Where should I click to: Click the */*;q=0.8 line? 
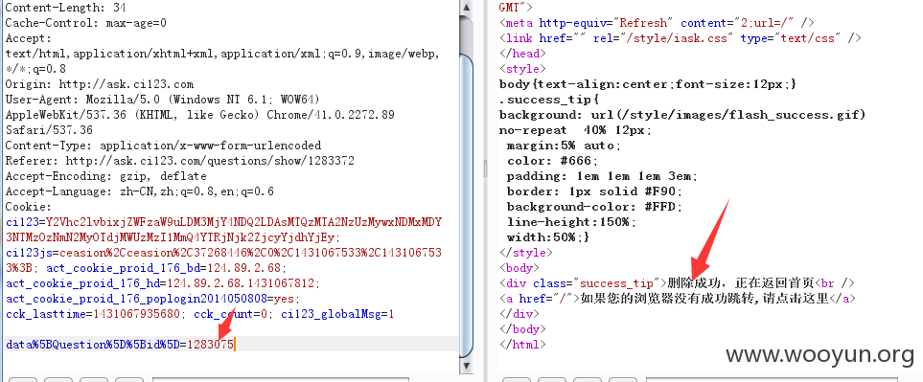tap(35, 69)
